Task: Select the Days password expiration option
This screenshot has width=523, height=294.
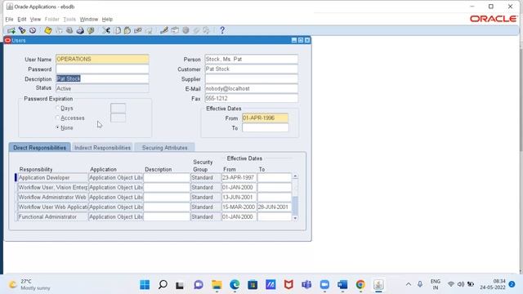Action: tap(58, 108)
